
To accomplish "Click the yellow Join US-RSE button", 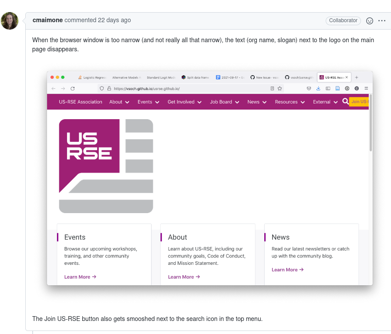I will point(359,102).
